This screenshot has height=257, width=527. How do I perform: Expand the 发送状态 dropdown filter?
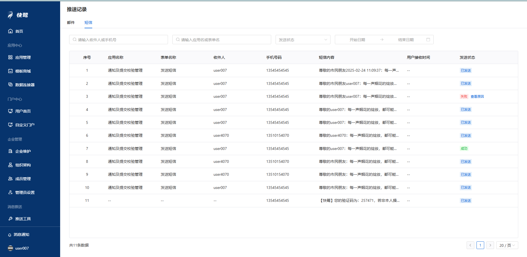[303, 40]
